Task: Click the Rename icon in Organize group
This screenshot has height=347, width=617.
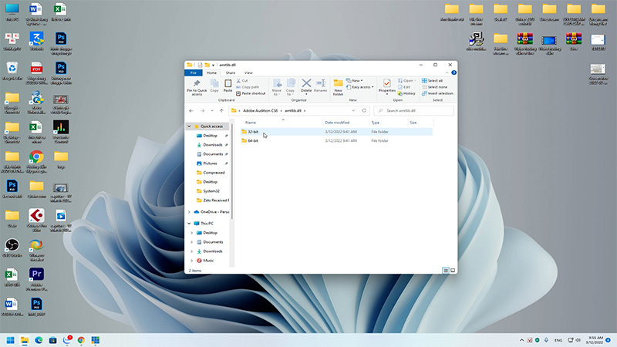Action: (321, 84)
